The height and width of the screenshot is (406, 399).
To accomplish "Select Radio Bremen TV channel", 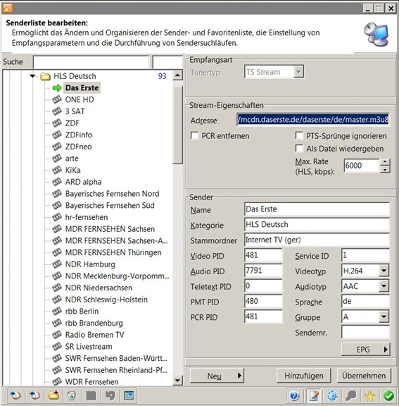I will click(94, 335).
